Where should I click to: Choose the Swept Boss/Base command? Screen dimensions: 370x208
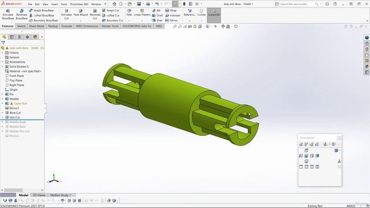(x=41, y=10)
